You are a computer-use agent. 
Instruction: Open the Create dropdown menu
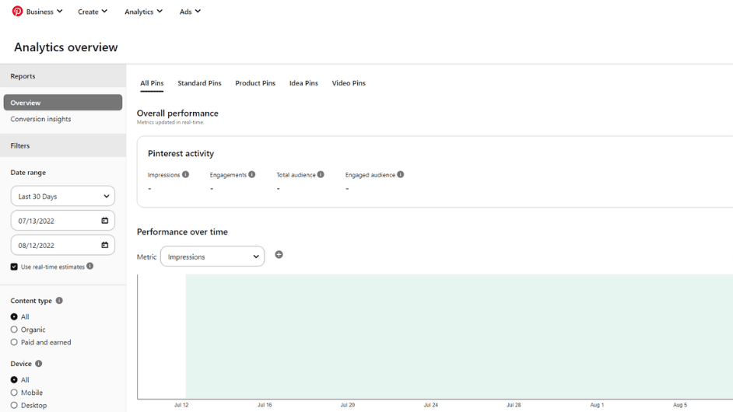(x=93, y=12)
